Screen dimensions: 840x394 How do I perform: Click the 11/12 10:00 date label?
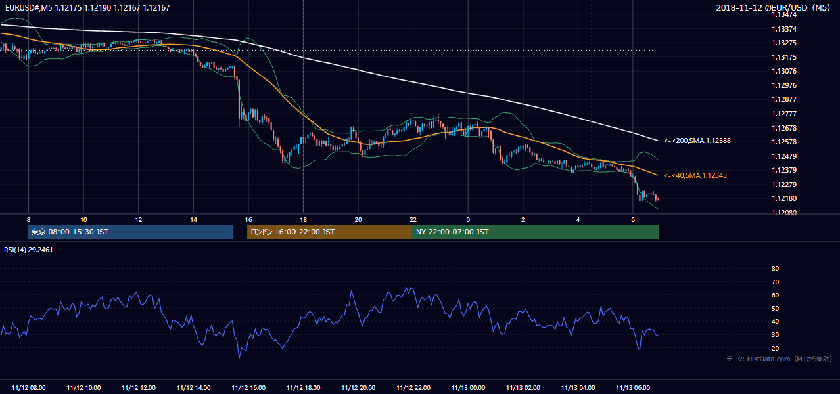[84, 388]
